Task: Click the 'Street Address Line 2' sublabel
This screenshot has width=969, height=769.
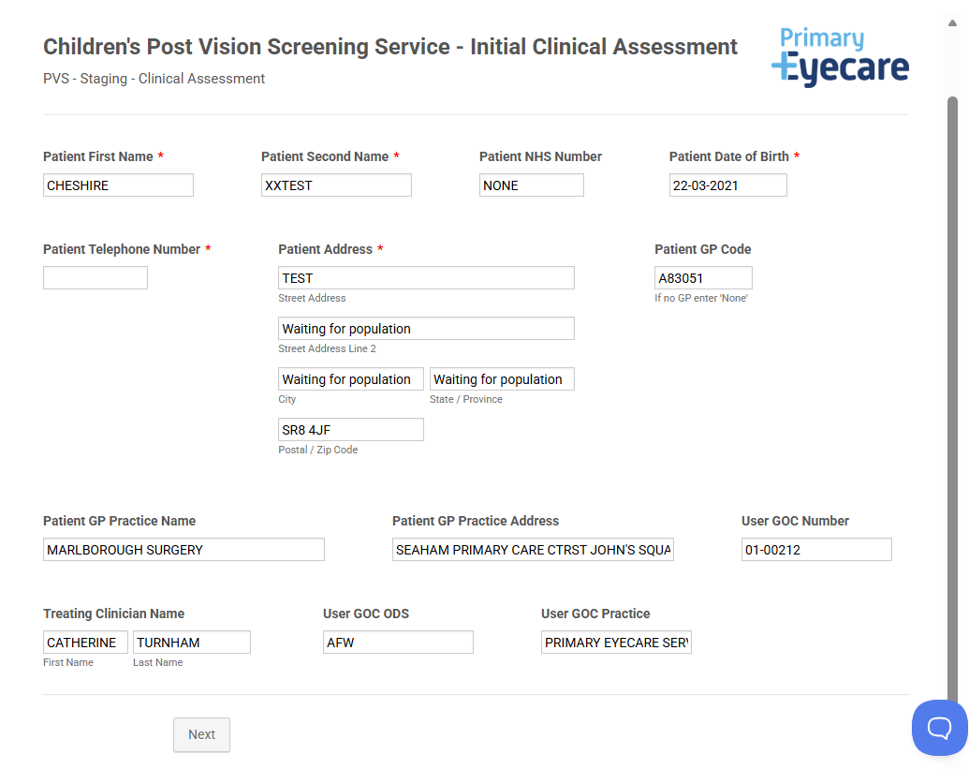Action: (327, 348)
